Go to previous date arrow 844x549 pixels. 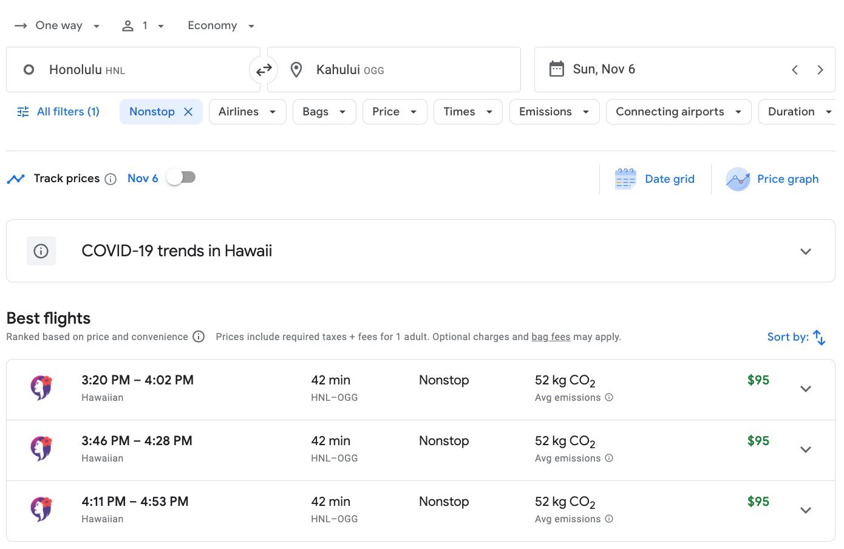(x=795, y=70)
